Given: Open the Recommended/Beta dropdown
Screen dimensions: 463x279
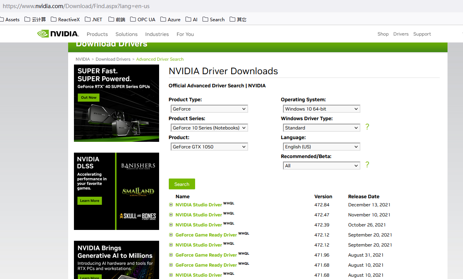Looking at the screenshot, I should [x=321, y=165].
